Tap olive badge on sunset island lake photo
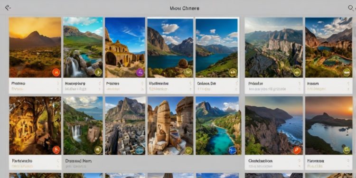Image resolution: width=356 pixels, height=178 pixels. 347,150
